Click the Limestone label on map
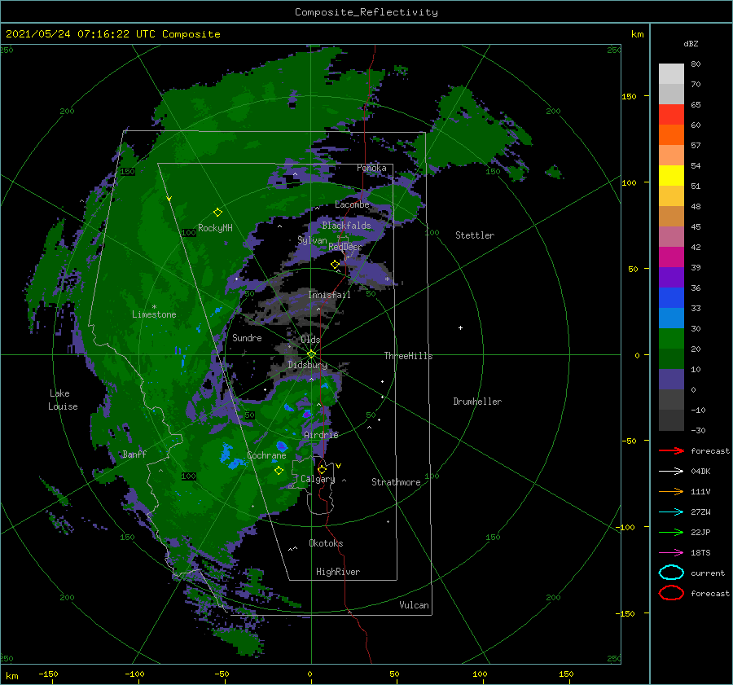733x685 pixels. (154, 314)
